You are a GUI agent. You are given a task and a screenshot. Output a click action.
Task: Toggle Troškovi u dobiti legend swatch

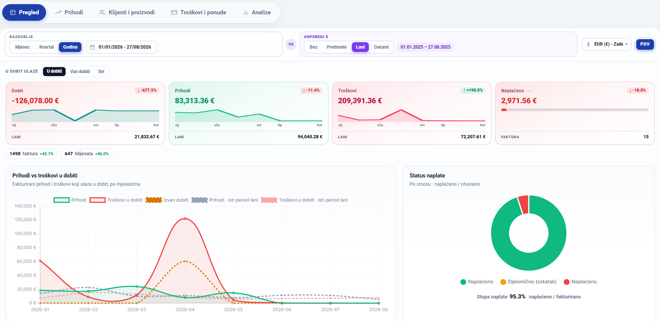pos(98,200)
